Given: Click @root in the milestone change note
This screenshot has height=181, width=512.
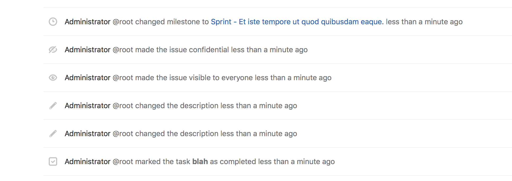Looking at the screenshot, I should (x=123, y=22).
